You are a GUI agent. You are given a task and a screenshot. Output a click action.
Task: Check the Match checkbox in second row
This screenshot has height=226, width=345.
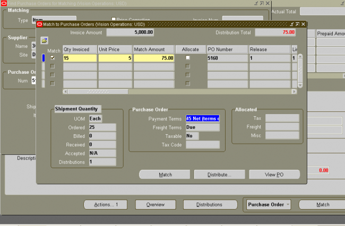pos(53,66)
